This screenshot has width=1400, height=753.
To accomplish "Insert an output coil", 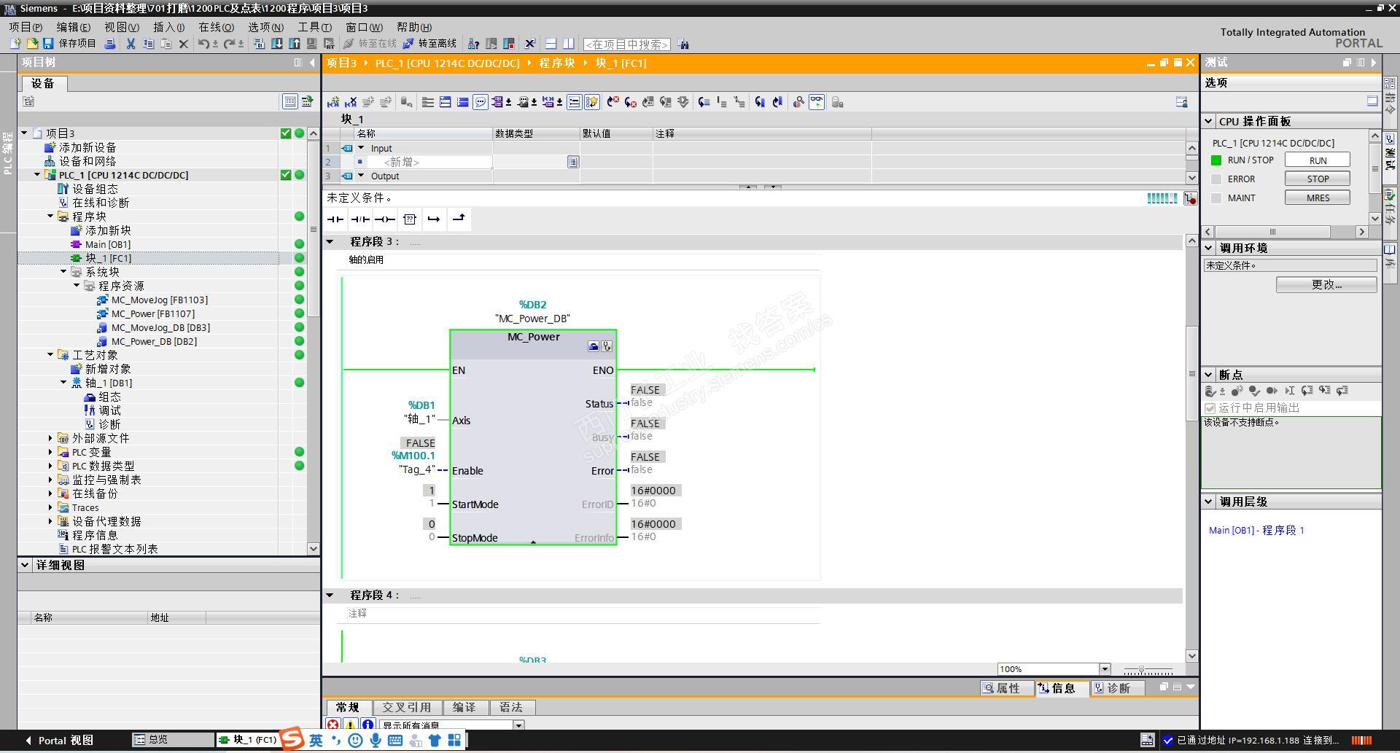I will (x=385, y=219).
